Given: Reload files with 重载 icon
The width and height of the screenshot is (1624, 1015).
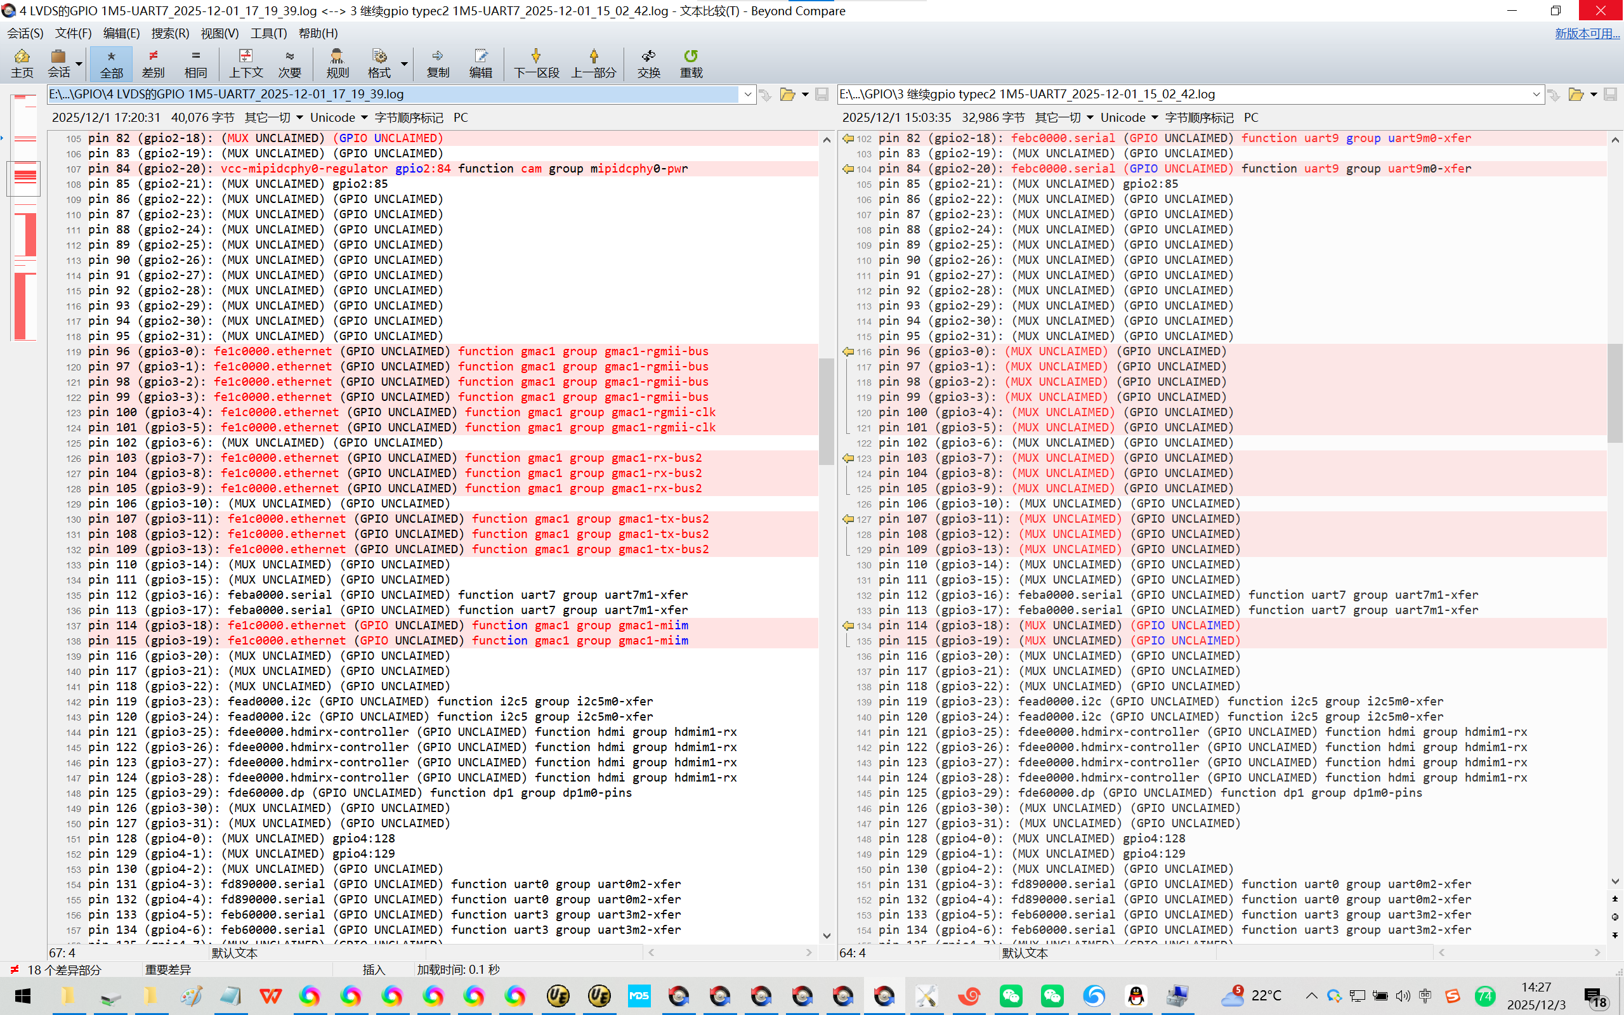Looking at the screenshot, I should (x=691, y=63).
